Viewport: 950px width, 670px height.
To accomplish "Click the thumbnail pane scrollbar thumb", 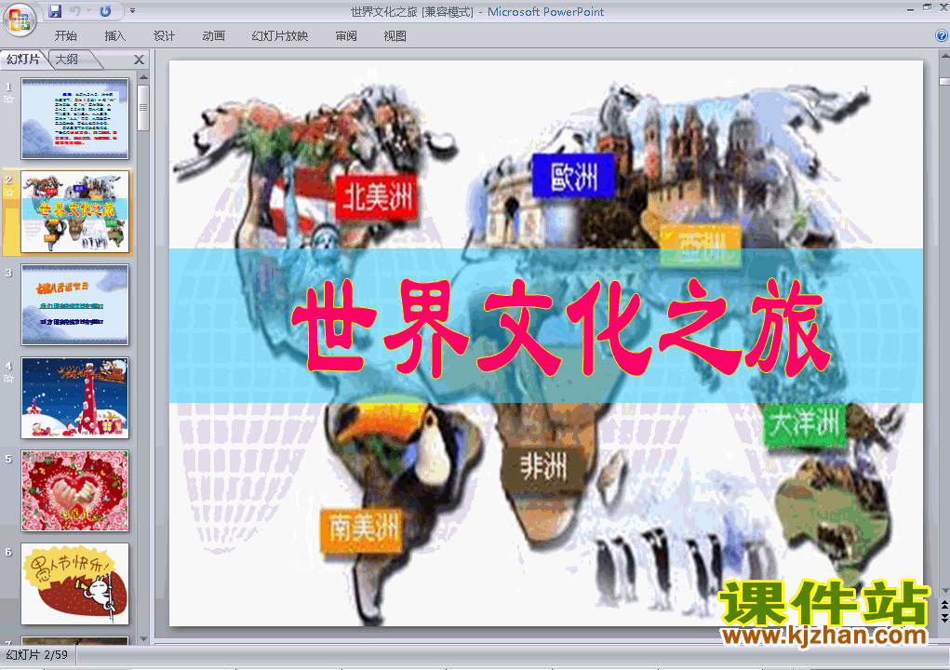I will pyautogui.click(x=143, y=108).
